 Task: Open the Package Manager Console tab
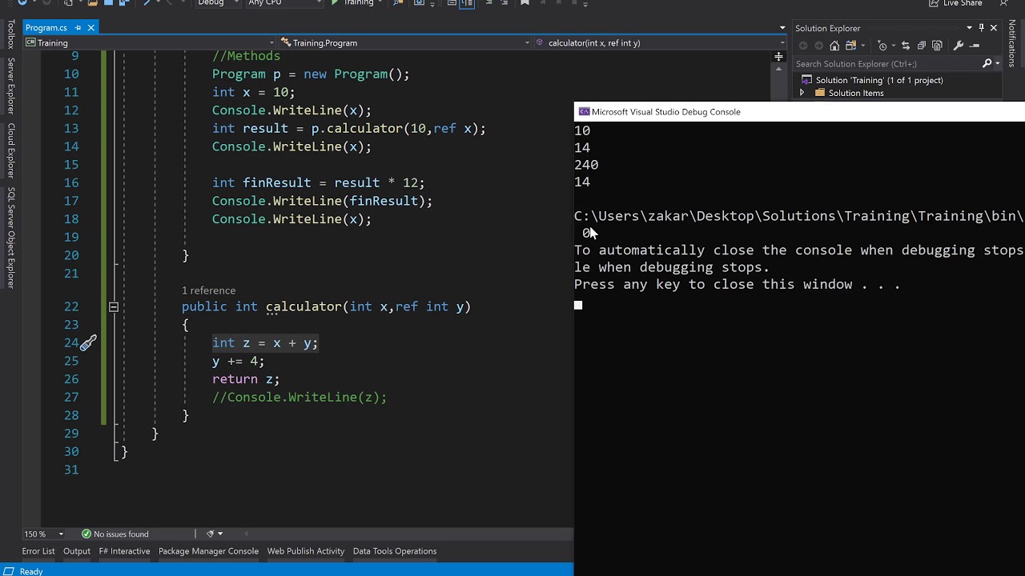208,551
